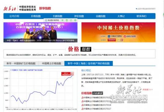Open the topmost 中国稀土价格指数日报 report link

coord(97,98)
